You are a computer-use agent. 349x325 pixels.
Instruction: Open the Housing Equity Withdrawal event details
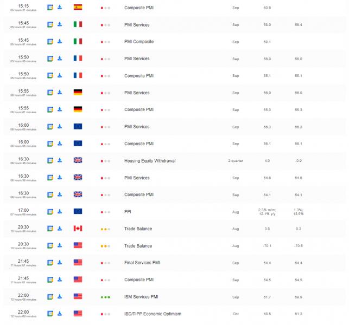click(150, 161)
